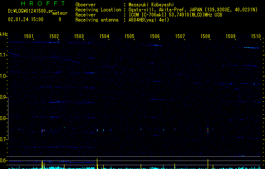Select observer name Masayuki Kobayashi
Screen dimensions: 265x169
[x=151, y=5]
